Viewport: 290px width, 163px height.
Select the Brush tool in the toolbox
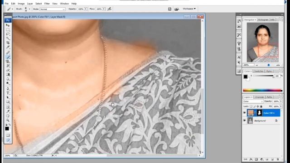coord(8,57)
